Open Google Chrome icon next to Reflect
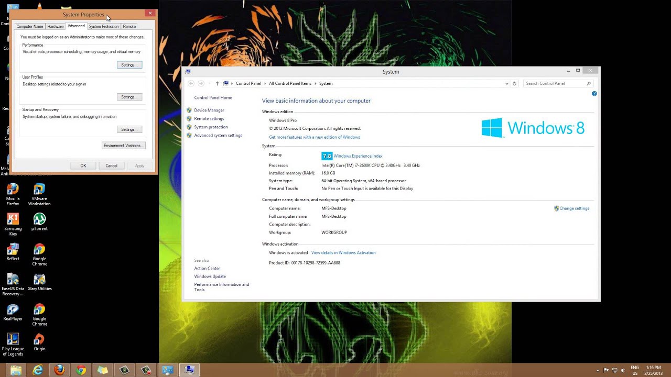 [x=39, y=254]
